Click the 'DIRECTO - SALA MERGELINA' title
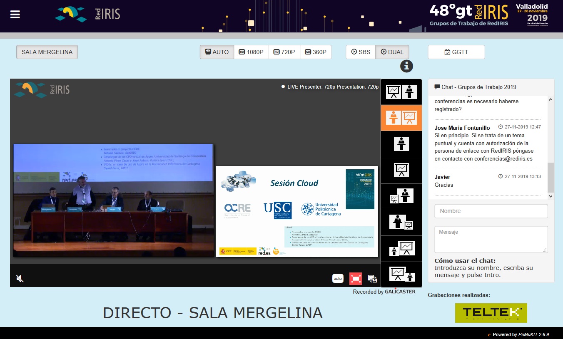 click(213, 313)
